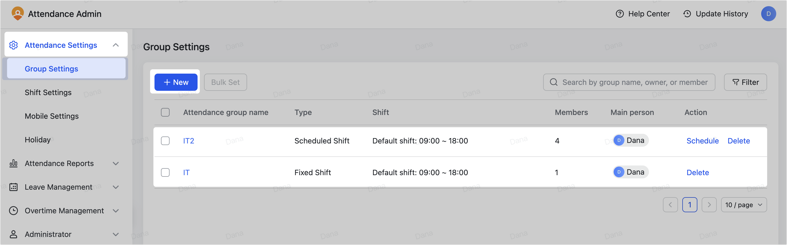This screenshot has height=245, width=787.
Task: Click the group search input field
Action: coord(629,82)
